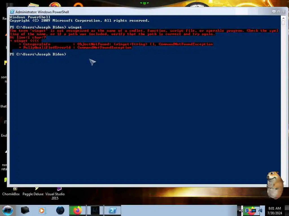Open the volume tray icon
289x216 pixels.
[x=260, y=211]
